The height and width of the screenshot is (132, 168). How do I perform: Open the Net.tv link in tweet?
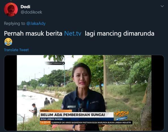tap(73, 33)
